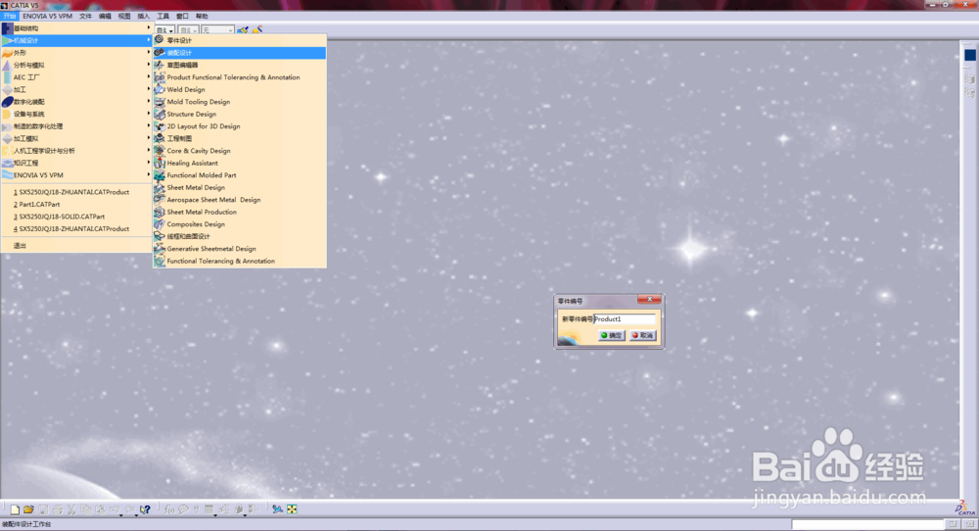Select Functional Molded Part

coord(240,175)
